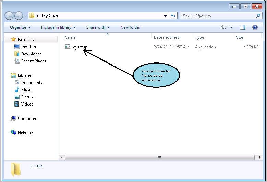Open the Help button
This screenshot has height=182, width=267.
point(255,27)
